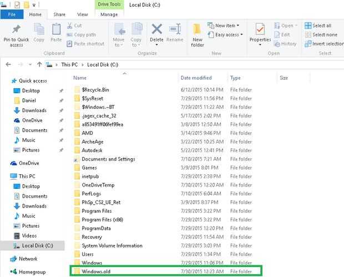Open the Easy access dropdown
This screenshot has width=344, height=277.
click(225, 34)
